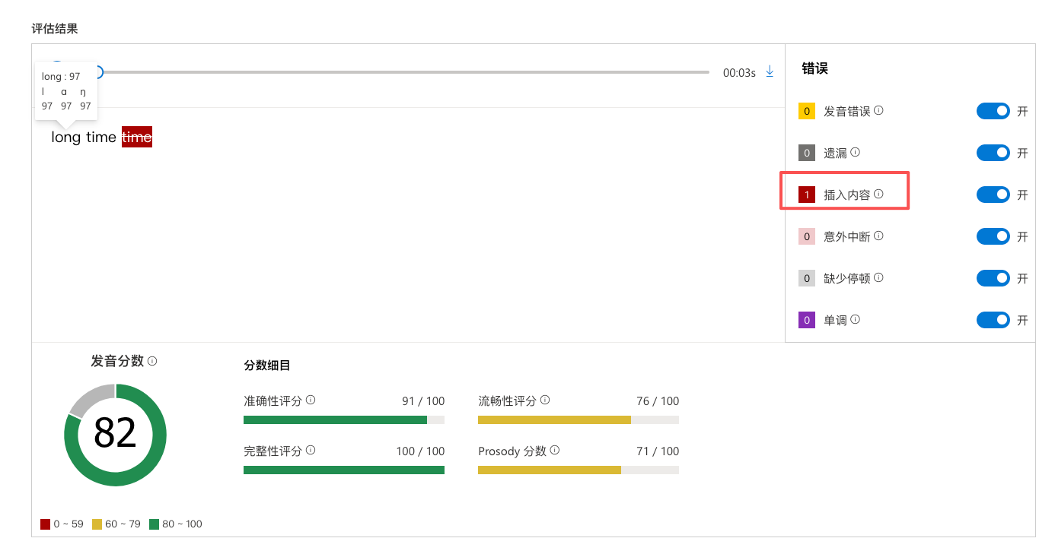Click the audio playback progress slider
This screenshot has width=1055, height=554.
(403, 71)
